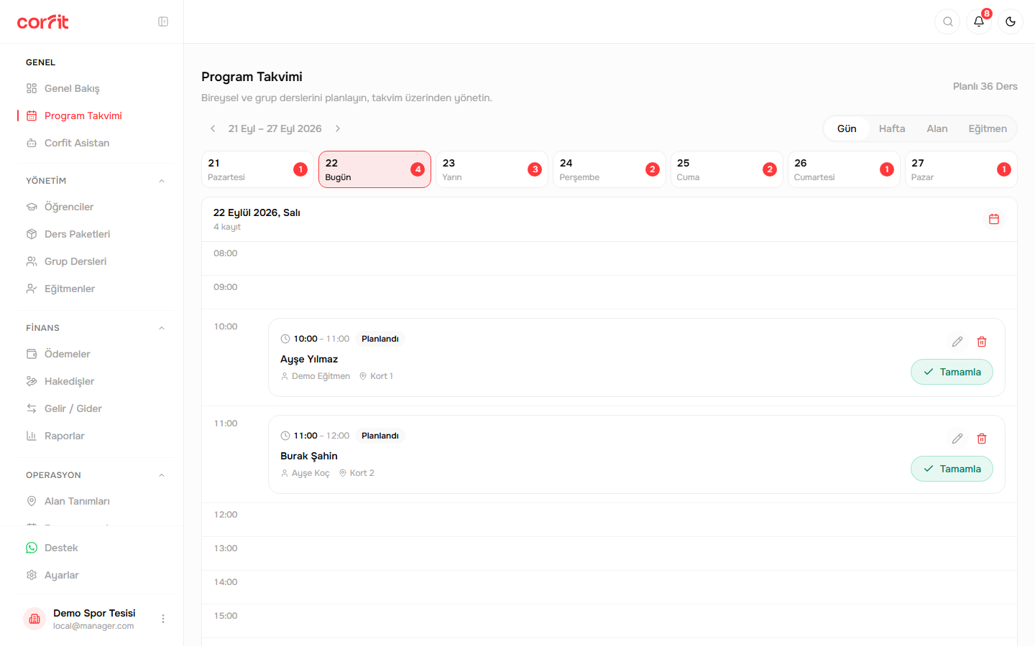Select day 27 Pazar
Screen dimensions: 1035x646
coord(961,169)
